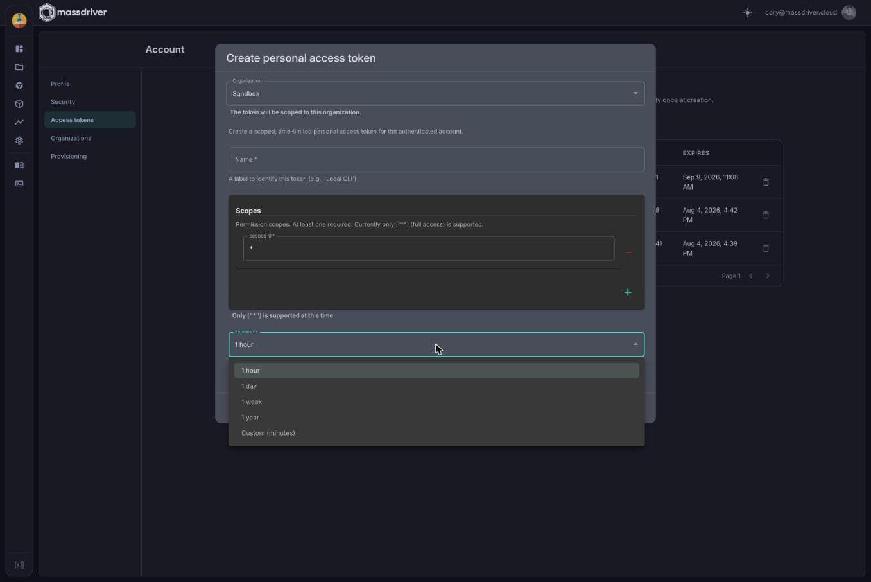Viewport: 871px width, 582px height.
Task: Open the Organization dropdown showing Sandbox
Action: (435, 93)
